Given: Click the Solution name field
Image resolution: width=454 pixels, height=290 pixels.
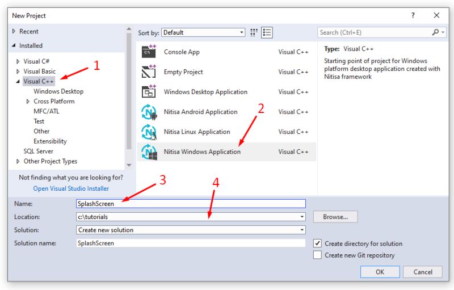Looking at the screenshot, I should tap(191, 243).
